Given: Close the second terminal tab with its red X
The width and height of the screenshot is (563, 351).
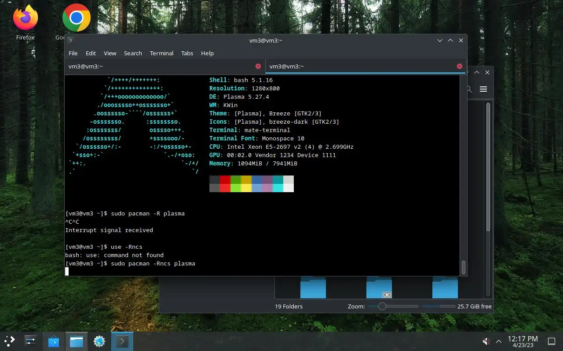Looking at the screenshot, I should click(x=460, y=66).
